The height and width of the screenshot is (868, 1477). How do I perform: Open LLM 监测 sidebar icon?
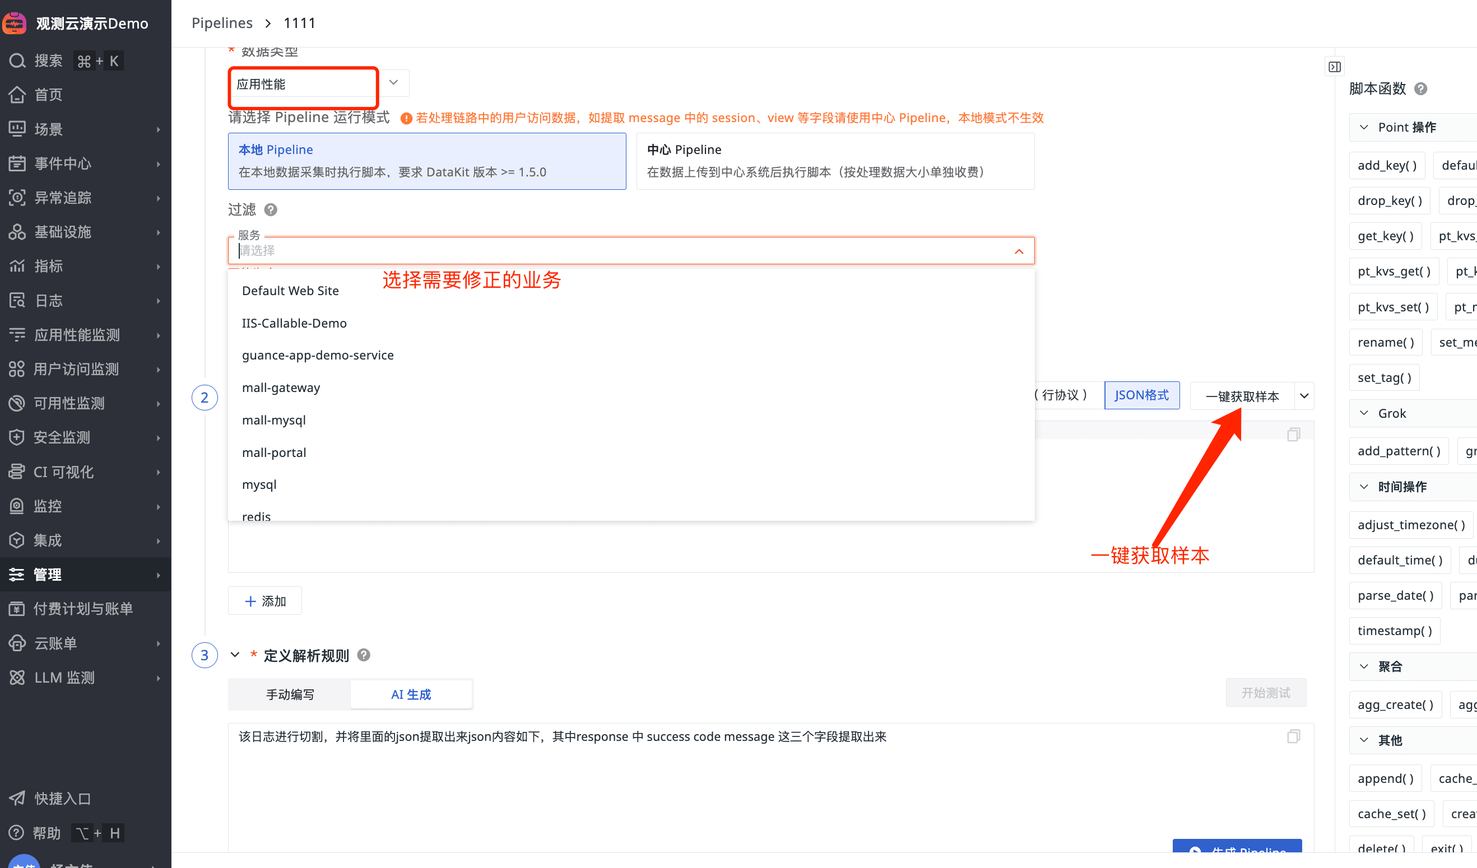tap(17, 678)
